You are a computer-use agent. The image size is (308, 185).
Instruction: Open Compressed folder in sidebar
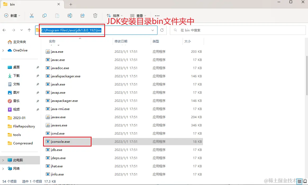(20, 143)
